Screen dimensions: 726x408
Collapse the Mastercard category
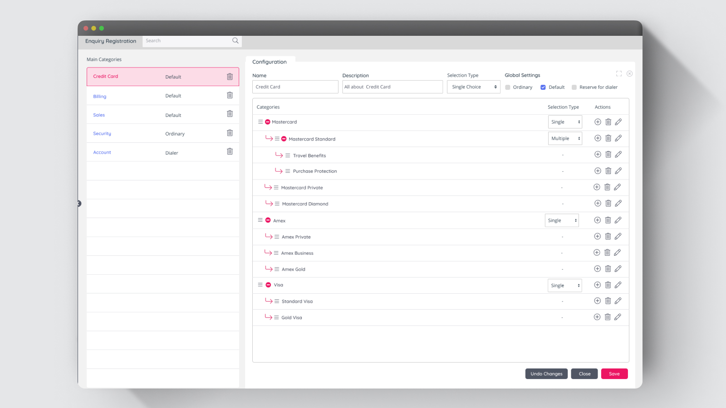coord(268,122)
